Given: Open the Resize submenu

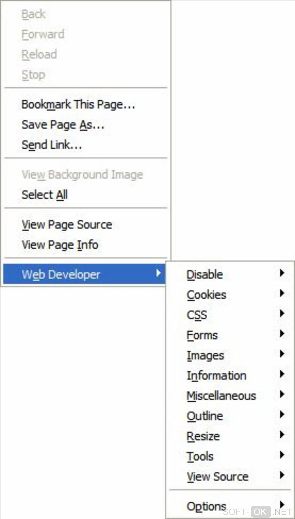Looking at the screenshot, I should pos(203,436).
